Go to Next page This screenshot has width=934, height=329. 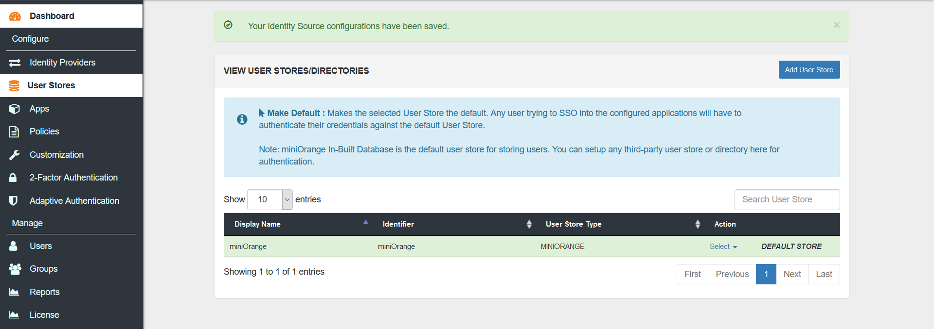(792, 274)
